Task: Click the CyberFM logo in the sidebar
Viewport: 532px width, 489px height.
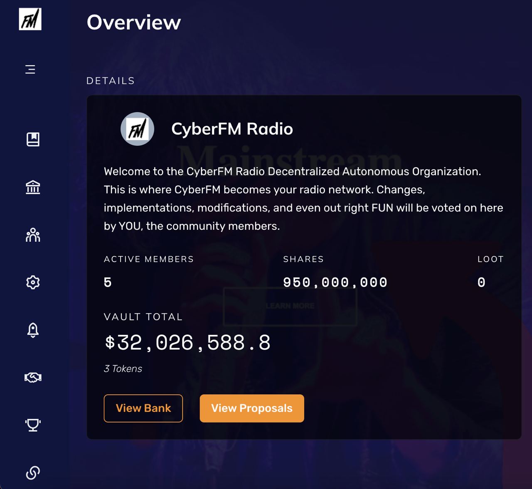Action: click(x=30, y=19)
